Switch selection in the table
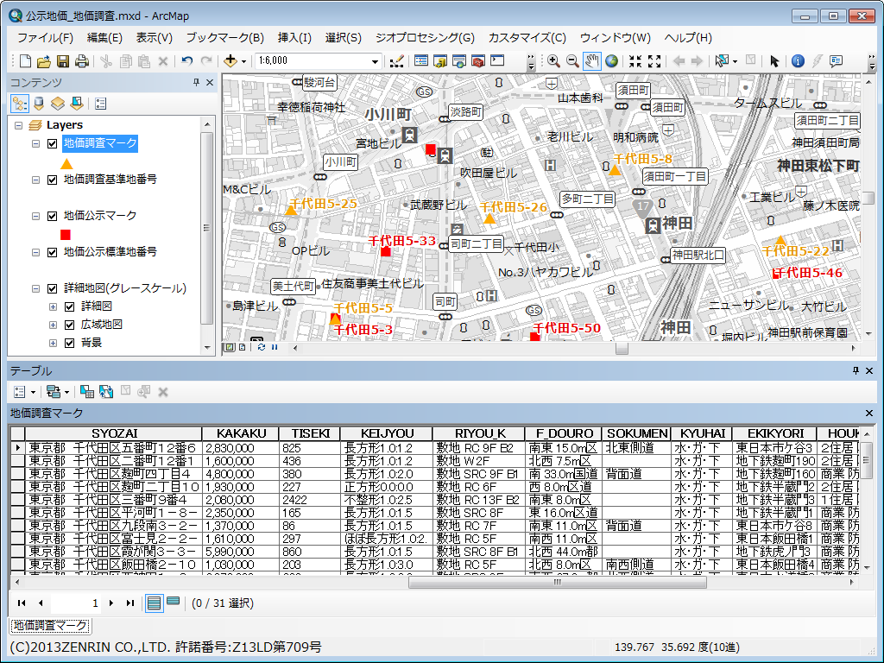 pyautogui.click(x=106, y=392)
